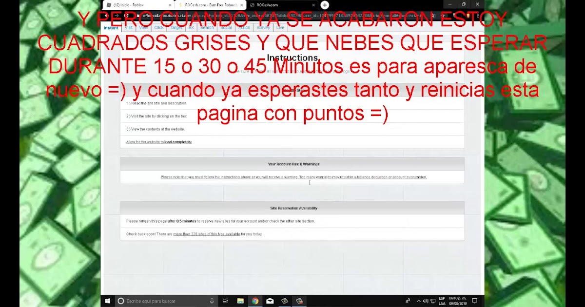
Task: Click 'Your Account Has: 0 Warnings' header
Action: click(293, 164)
